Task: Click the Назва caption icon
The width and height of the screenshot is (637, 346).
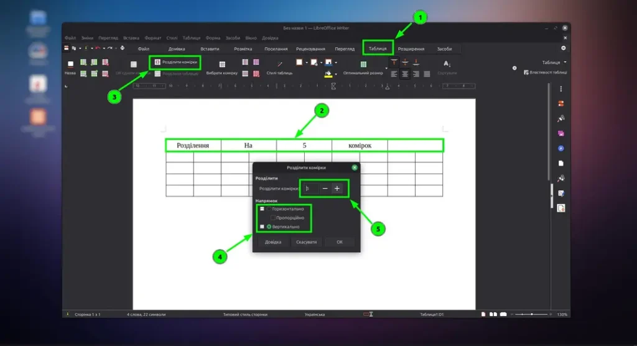Action: coord(70,64)
